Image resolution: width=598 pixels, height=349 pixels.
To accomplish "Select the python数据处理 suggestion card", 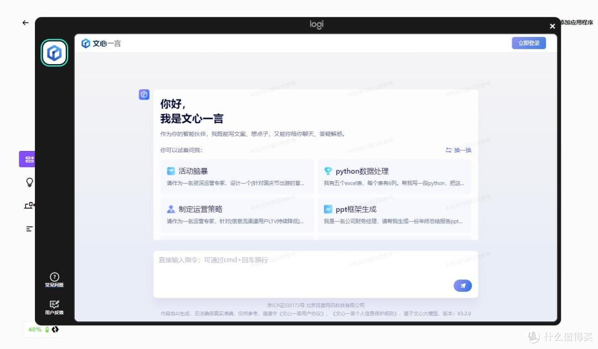I will click(x=394, y=176).
